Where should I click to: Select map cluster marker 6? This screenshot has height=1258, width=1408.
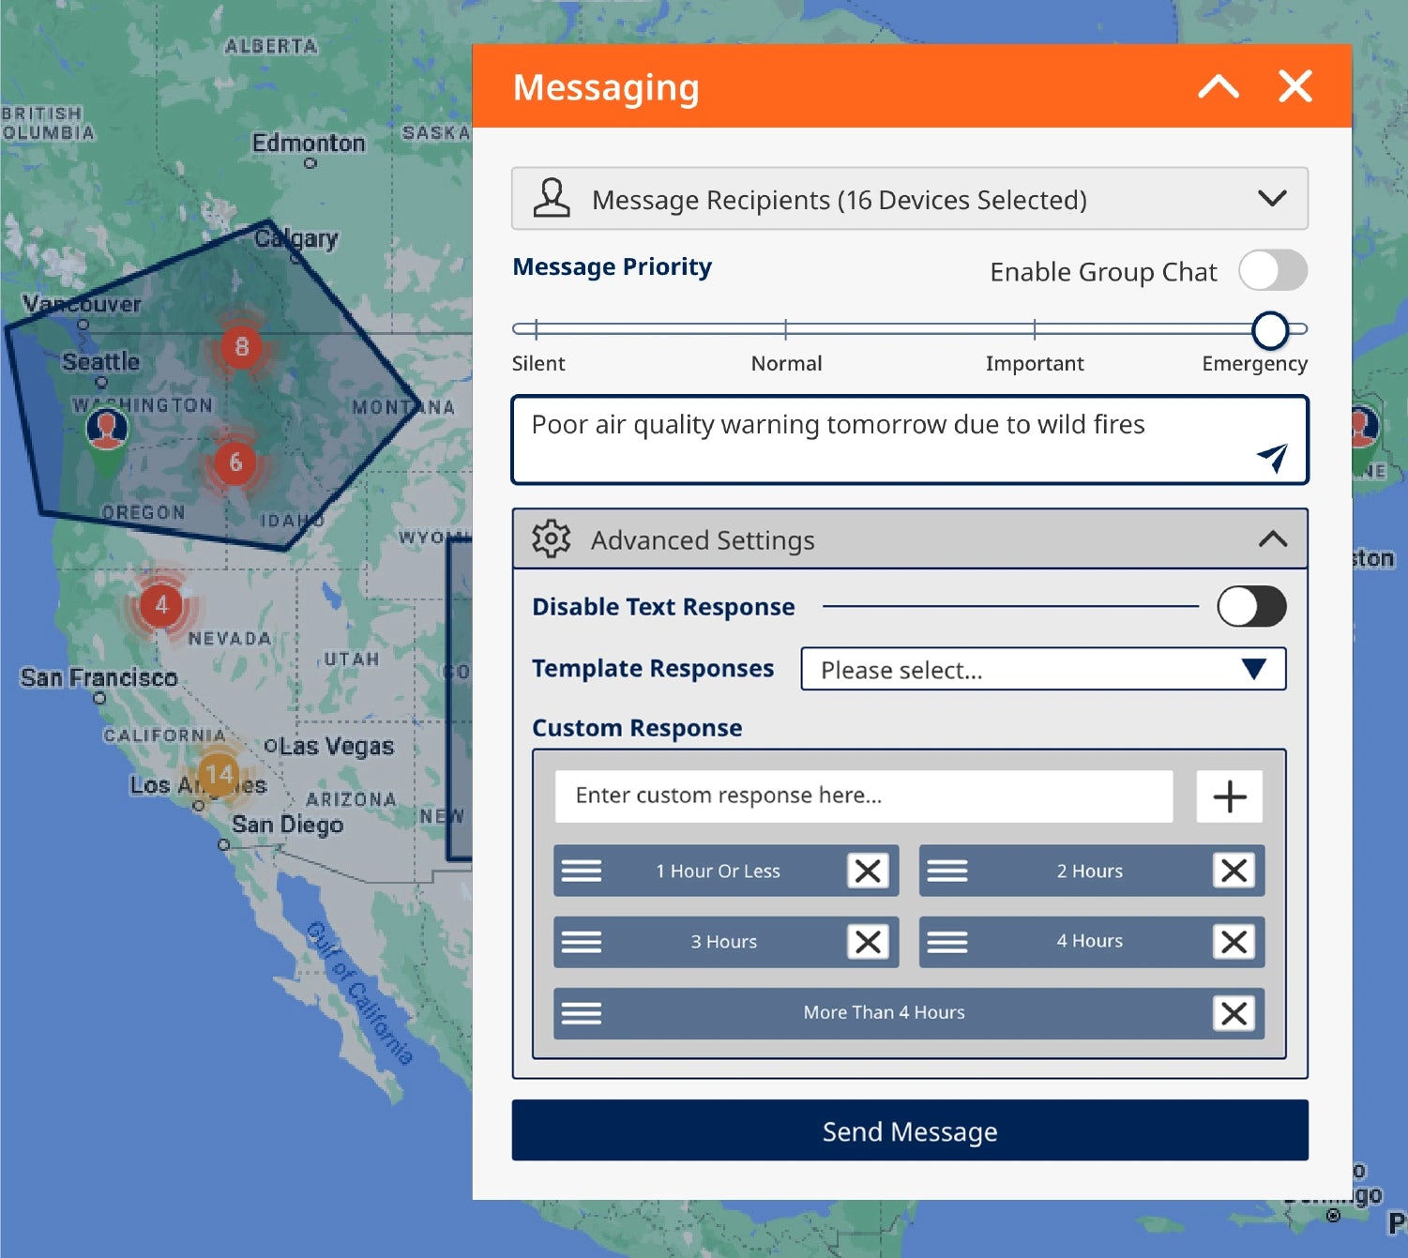coord(235,462)
